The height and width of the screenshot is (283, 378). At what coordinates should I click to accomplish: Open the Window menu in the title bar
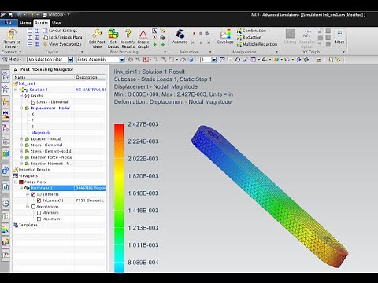[56, 14]
